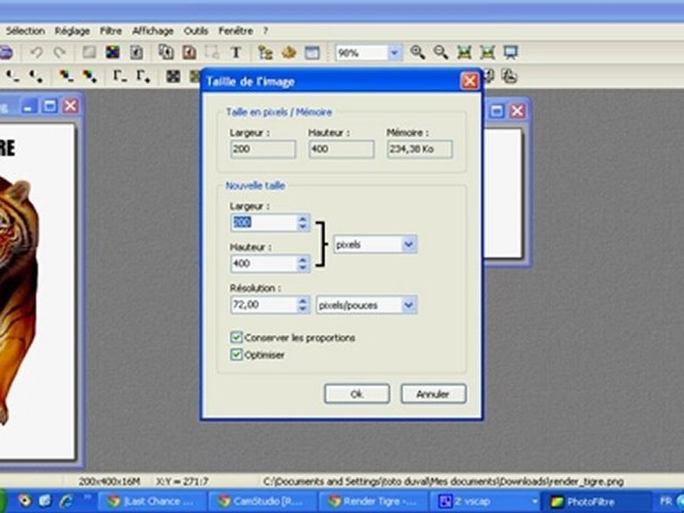
Task: Maximize the tiger document window
Action: (x=49, y=106)
